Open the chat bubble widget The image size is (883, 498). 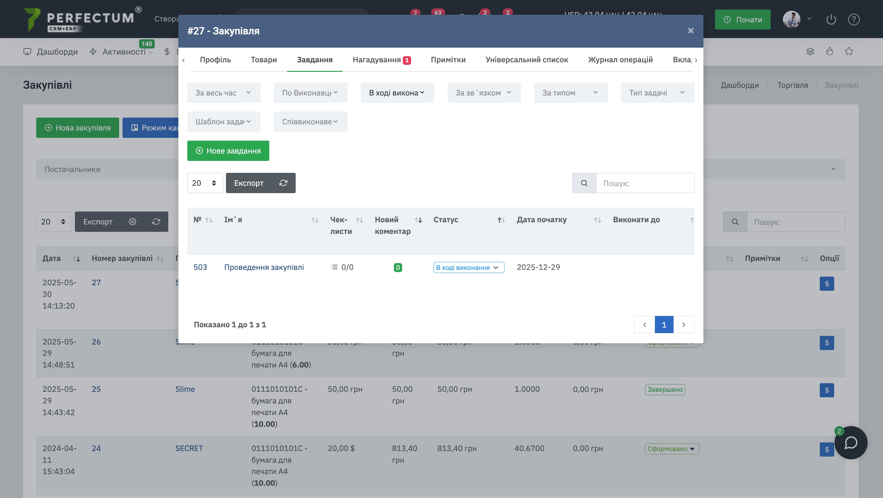click(851, 442)
